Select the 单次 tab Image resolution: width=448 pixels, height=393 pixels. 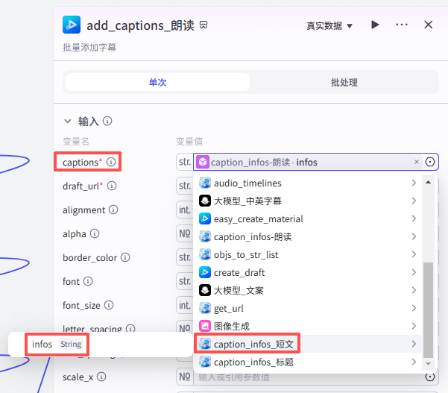(x=157, y=82)
